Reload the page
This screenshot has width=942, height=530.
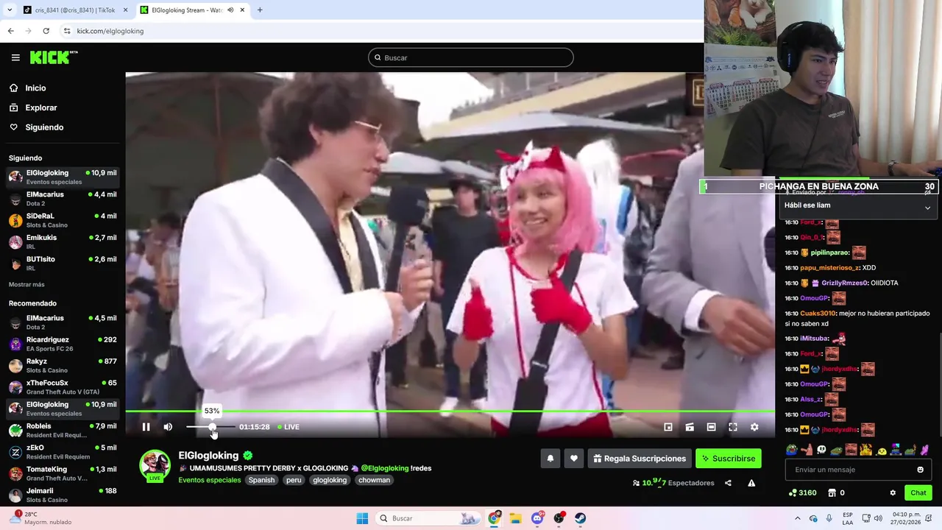coord(46,31)
